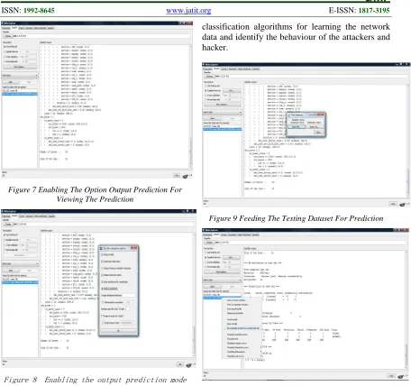Switch to Classify tab in Figure 7 window
The image size is (411, 386).
(x=14, y=28)
